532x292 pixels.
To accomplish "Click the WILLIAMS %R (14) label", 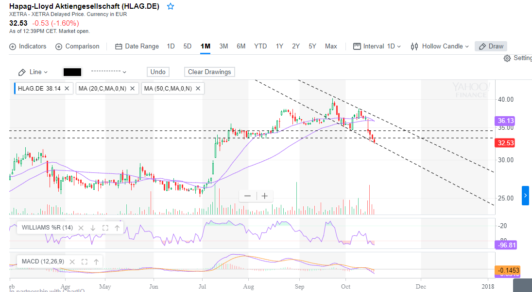I will point(47,228).
